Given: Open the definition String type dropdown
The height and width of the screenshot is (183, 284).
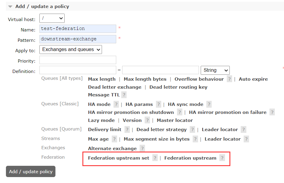Looking at the screenshot, I should pos(215,70).
